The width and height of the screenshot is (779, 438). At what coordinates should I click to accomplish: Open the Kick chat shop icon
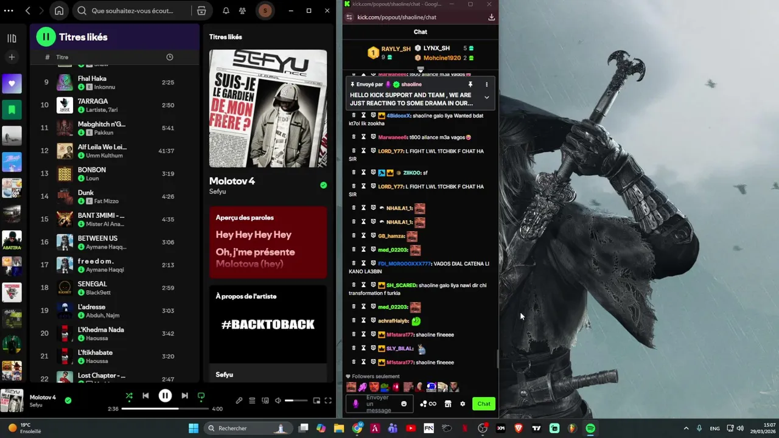click(448, 403)
